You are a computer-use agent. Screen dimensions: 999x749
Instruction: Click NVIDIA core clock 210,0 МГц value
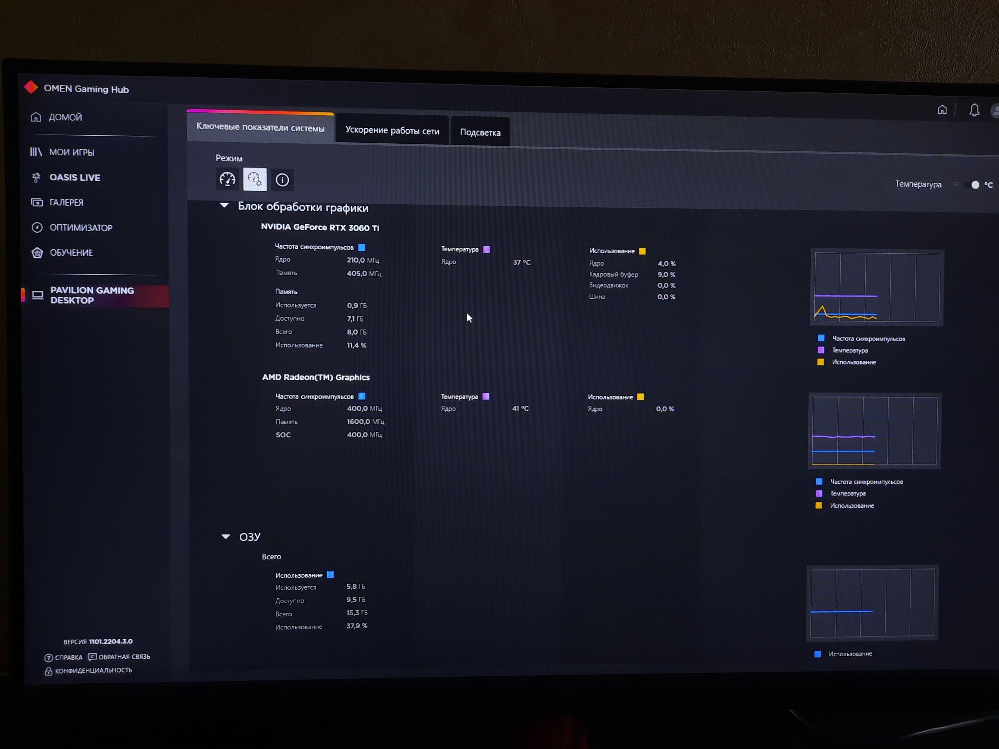pos(363,260)
